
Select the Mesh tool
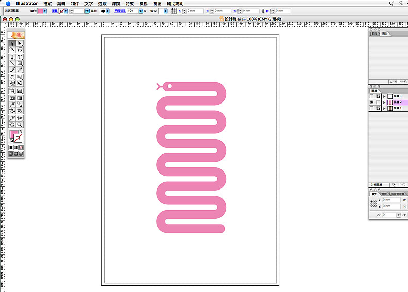[x=12, y=98]
